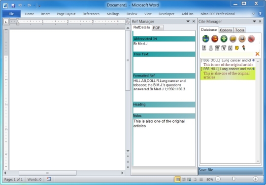The image size is (266, 185).
Task: Click Page: 1 of 1 in status bar
Action: pos(13,179)
